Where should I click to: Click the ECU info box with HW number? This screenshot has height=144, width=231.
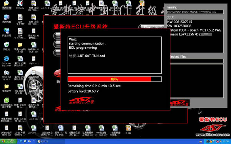coord(195,36)
